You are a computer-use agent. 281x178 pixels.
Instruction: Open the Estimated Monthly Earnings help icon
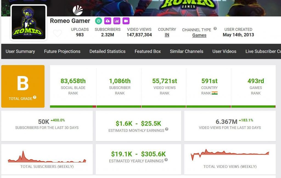click(x=167, y=129)
